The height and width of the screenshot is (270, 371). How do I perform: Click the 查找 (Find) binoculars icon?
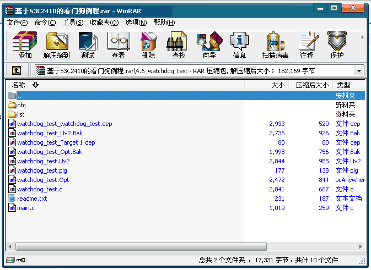click(176, 42)
